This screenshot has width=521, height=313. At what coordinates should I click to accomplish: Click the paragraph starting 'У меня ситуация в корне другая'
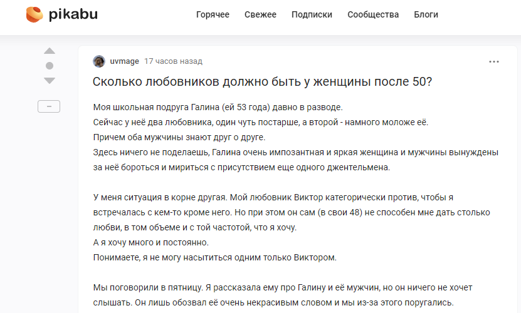point(292,212)
